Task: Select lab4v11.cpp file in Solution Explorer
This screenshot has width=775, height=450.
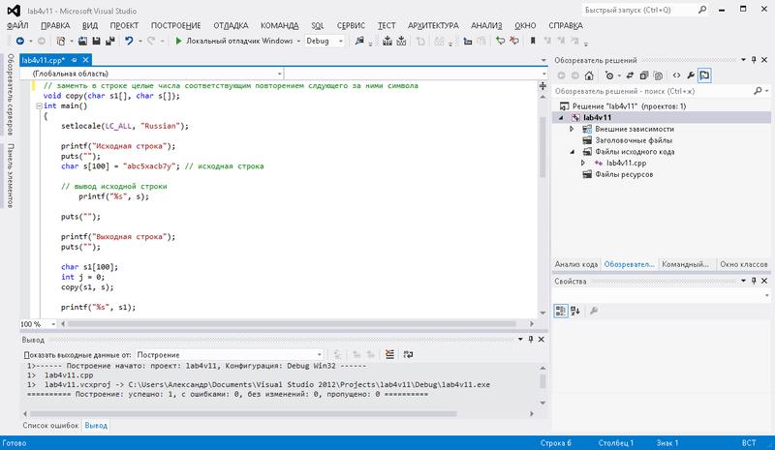Action: coord(626,164)
